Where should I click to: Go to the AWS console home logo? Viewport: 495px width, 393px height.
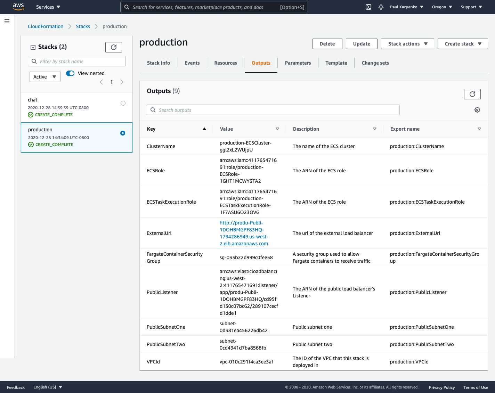(x=18, y=7)
